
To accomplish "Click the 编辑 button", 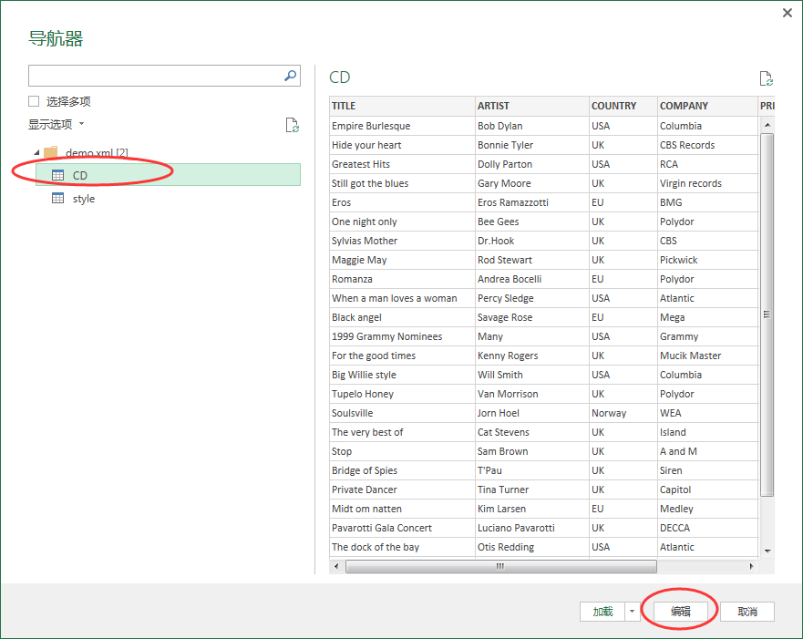I will click(681, 612).
